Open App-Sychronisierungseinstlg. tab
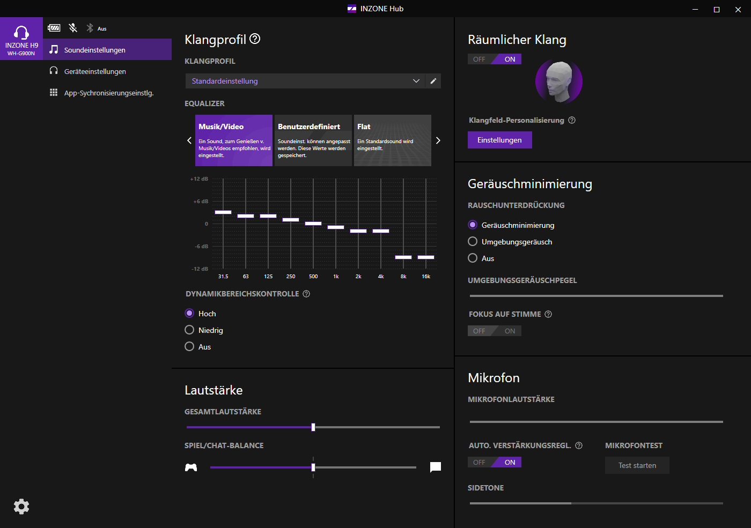Viewport: 751px width, 528px height. pyautogui.click(x=107, y=92)
